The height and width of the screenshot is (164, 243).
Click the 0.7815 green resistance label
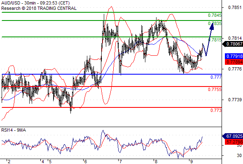[x=215, y=40]
